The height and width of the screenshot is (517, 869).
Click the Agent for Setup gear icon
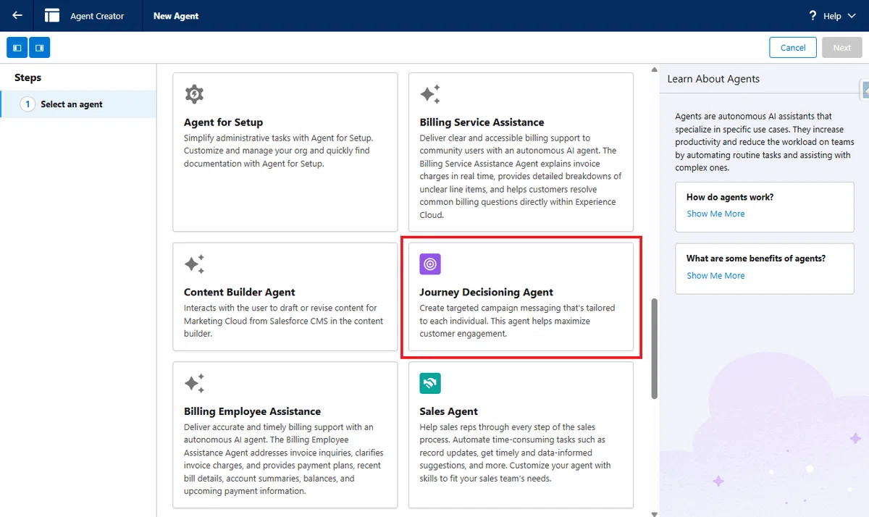point(194,94)
